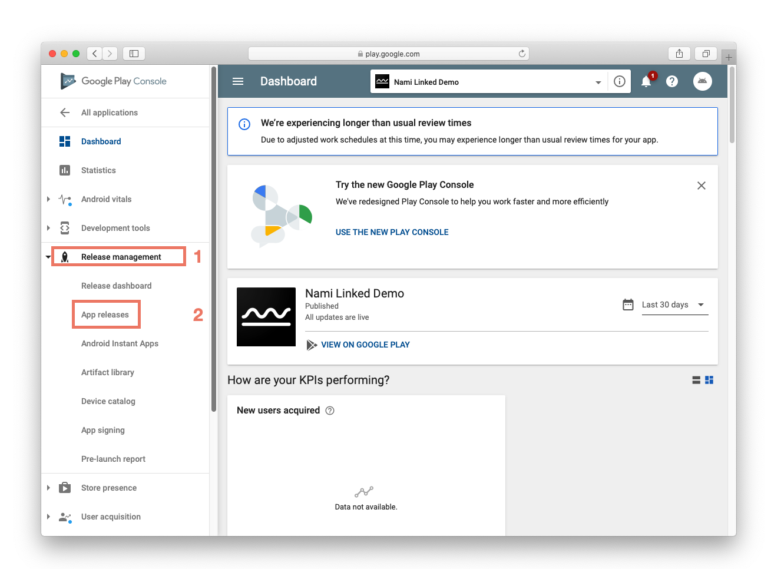Go back in Safari history

(x=95, y=54)
